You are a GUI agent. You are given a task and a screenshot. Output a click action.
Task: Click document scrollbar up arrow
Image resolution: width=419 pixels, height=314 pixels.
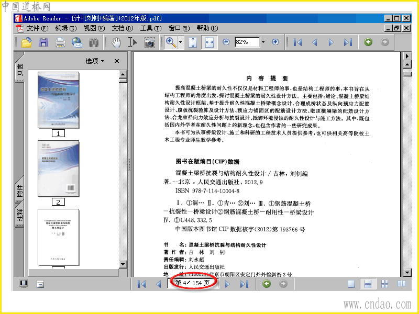point(407,64)
